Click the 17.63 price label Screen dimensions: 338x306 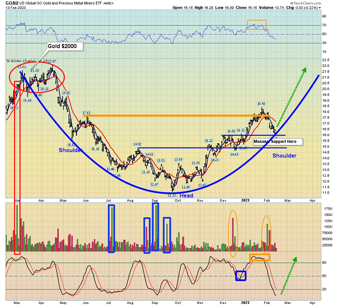87,113
